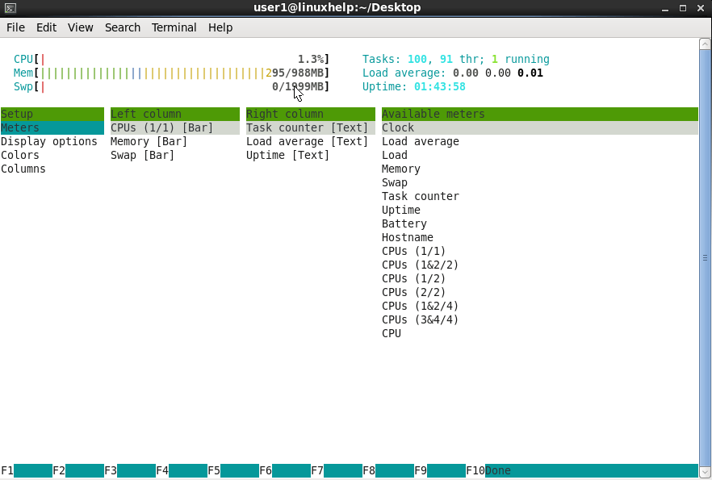This screenshot has width=712, height=480.
Task: Click the CPU usage bar meter
Action: click(x=171, y=60)
